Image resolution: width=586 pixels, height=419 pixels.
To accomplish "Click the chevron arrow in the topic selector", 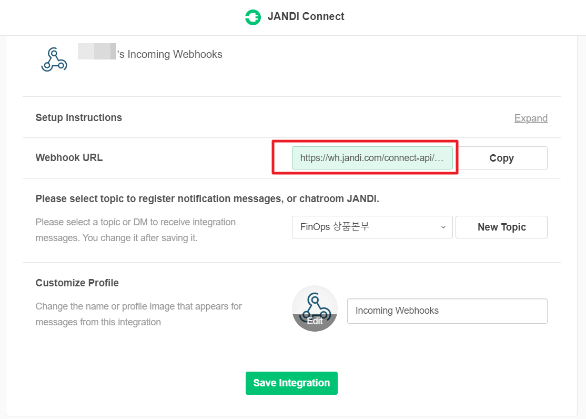I will (x=443, y=227).
